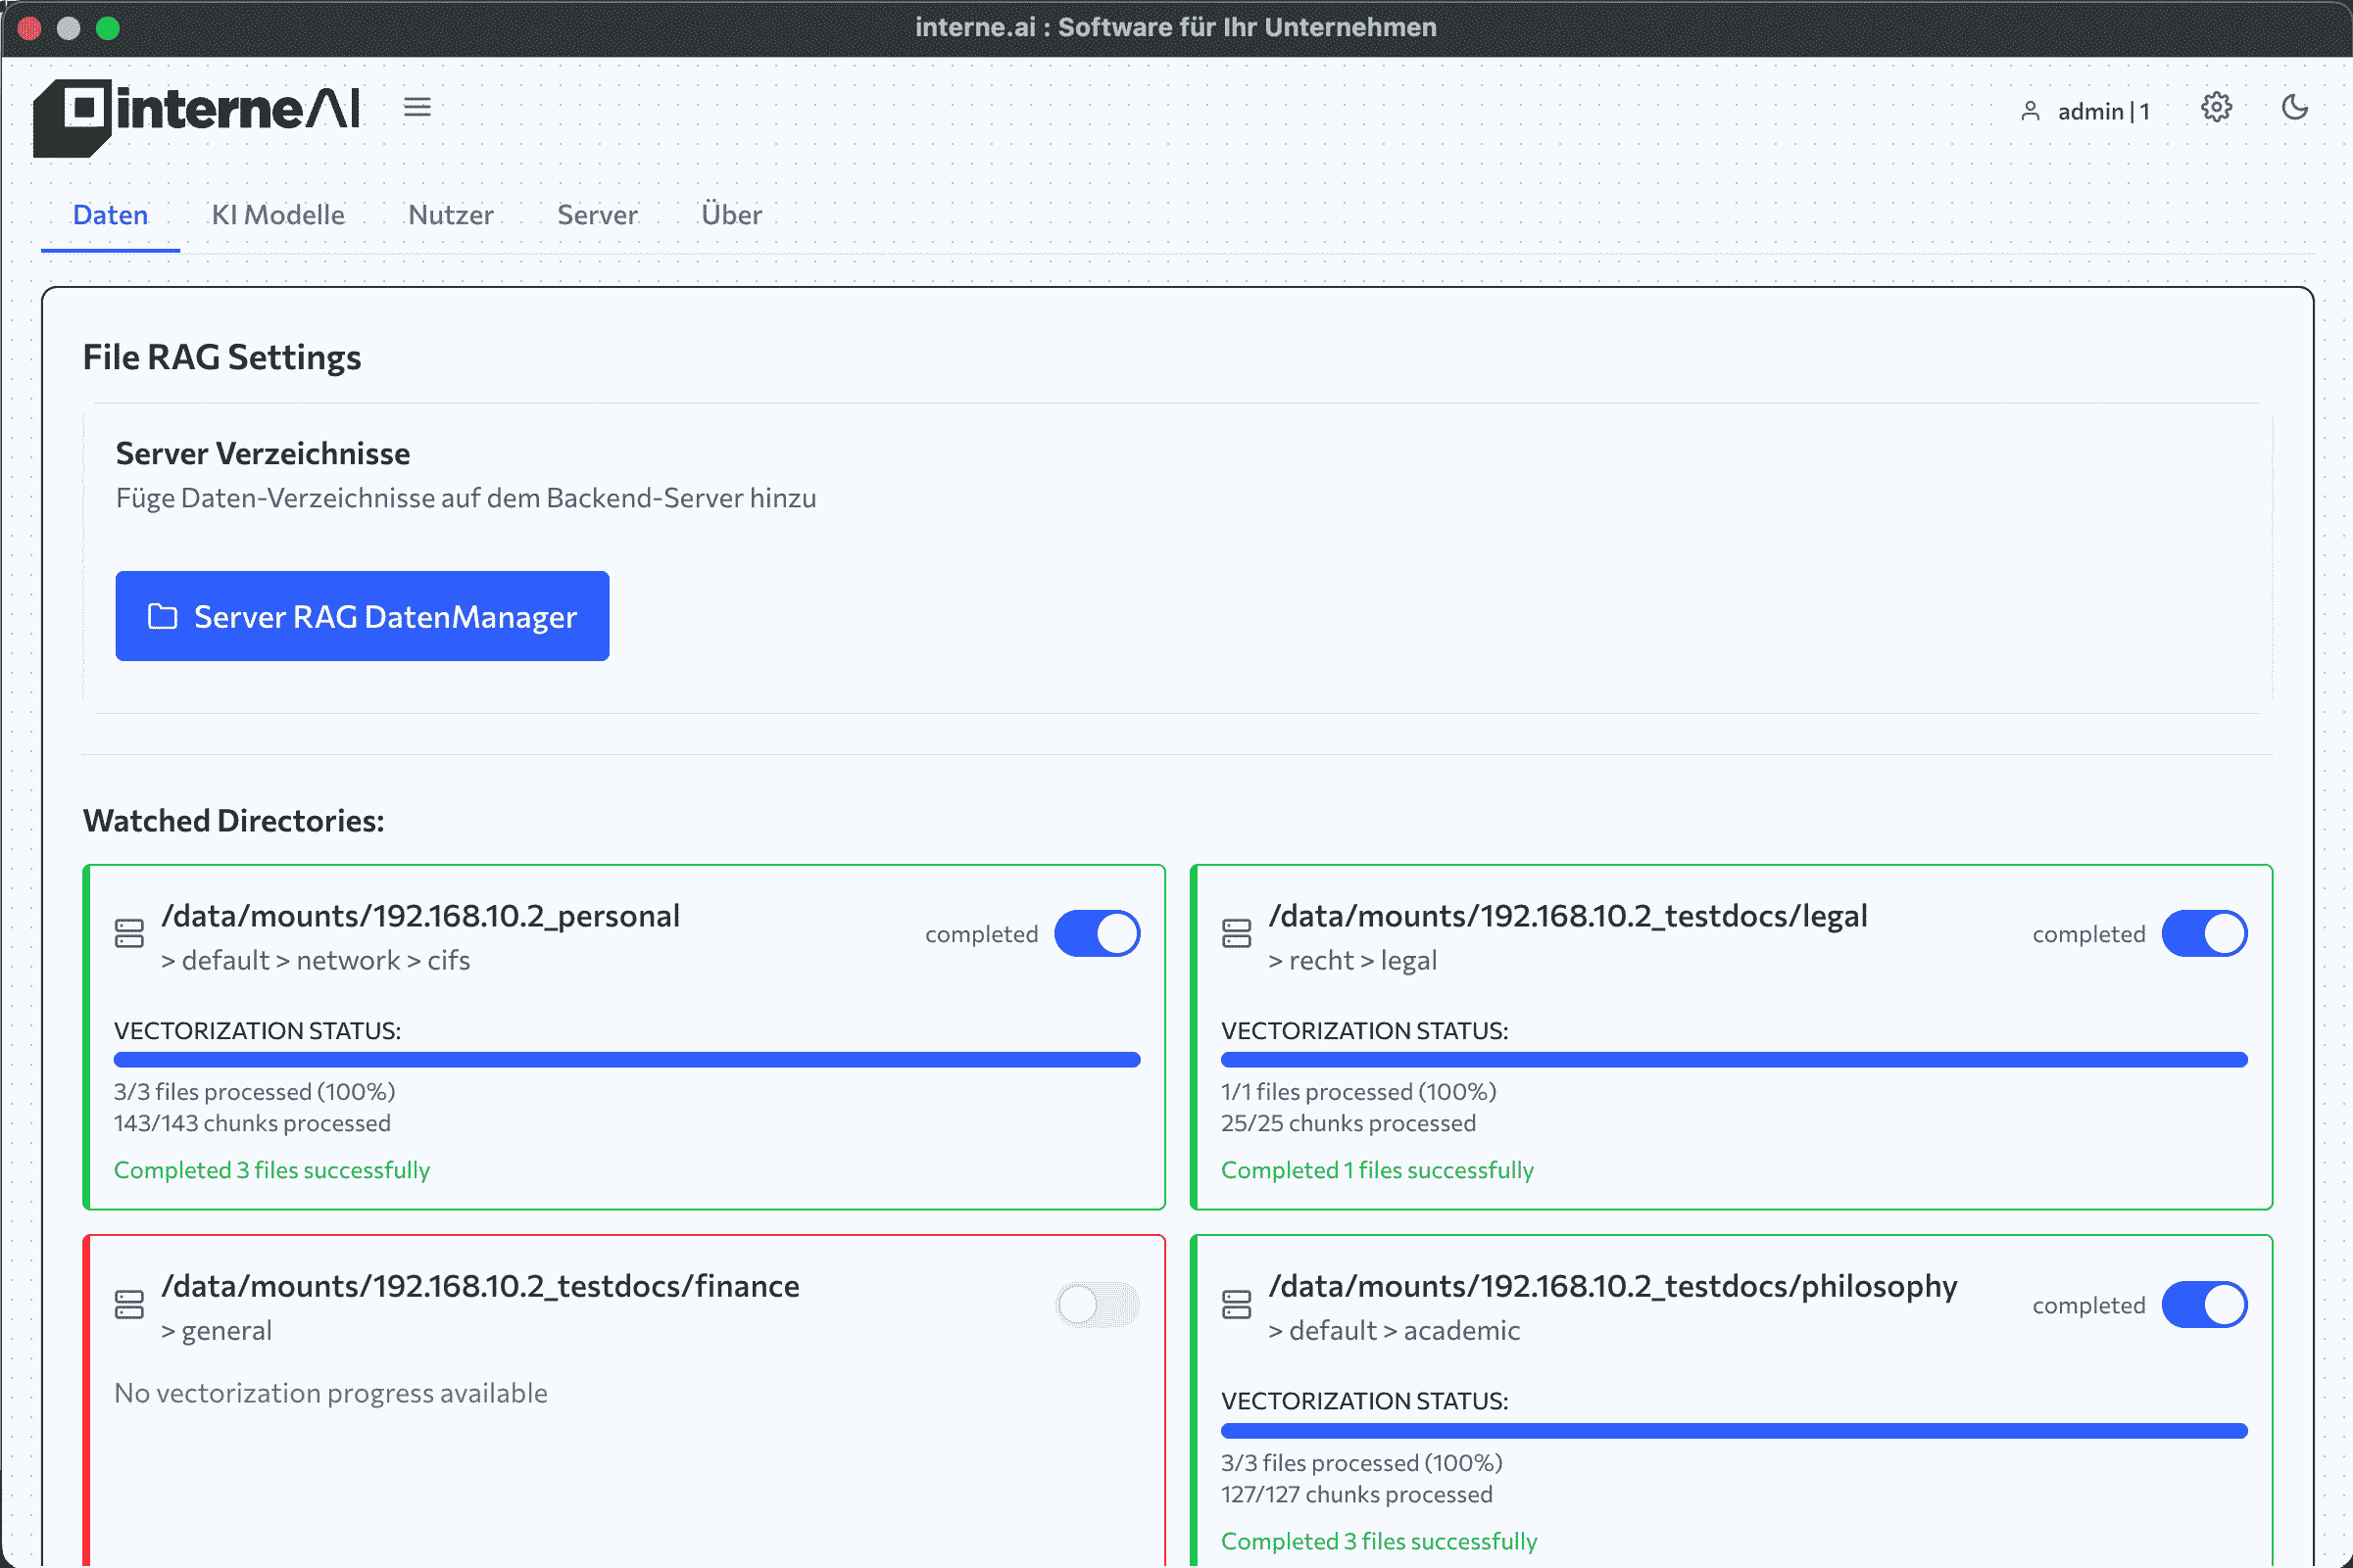This screenshot has height=1568, width=2353.
Task: Open the Nutzer tab
Action: point(450,215)
